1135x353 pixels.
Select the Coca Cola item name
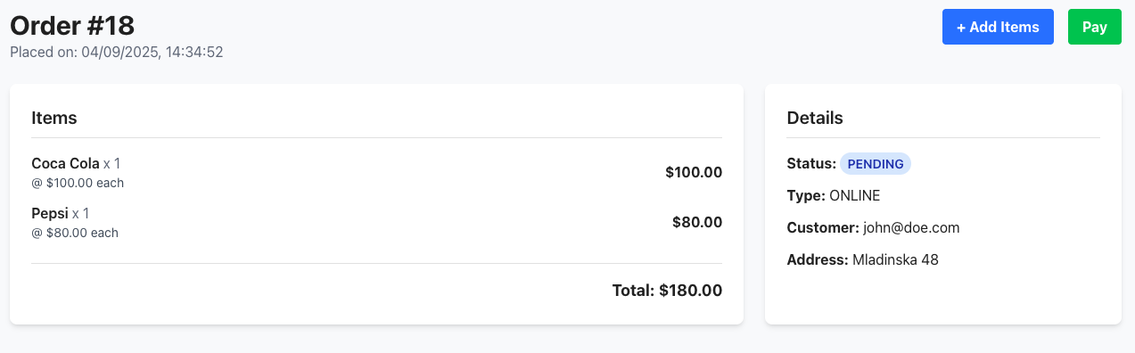click(x=65, y=163)
